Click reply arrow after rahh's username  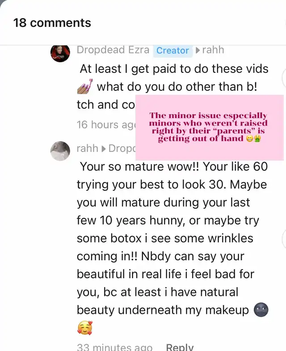[x=103, y=148]
